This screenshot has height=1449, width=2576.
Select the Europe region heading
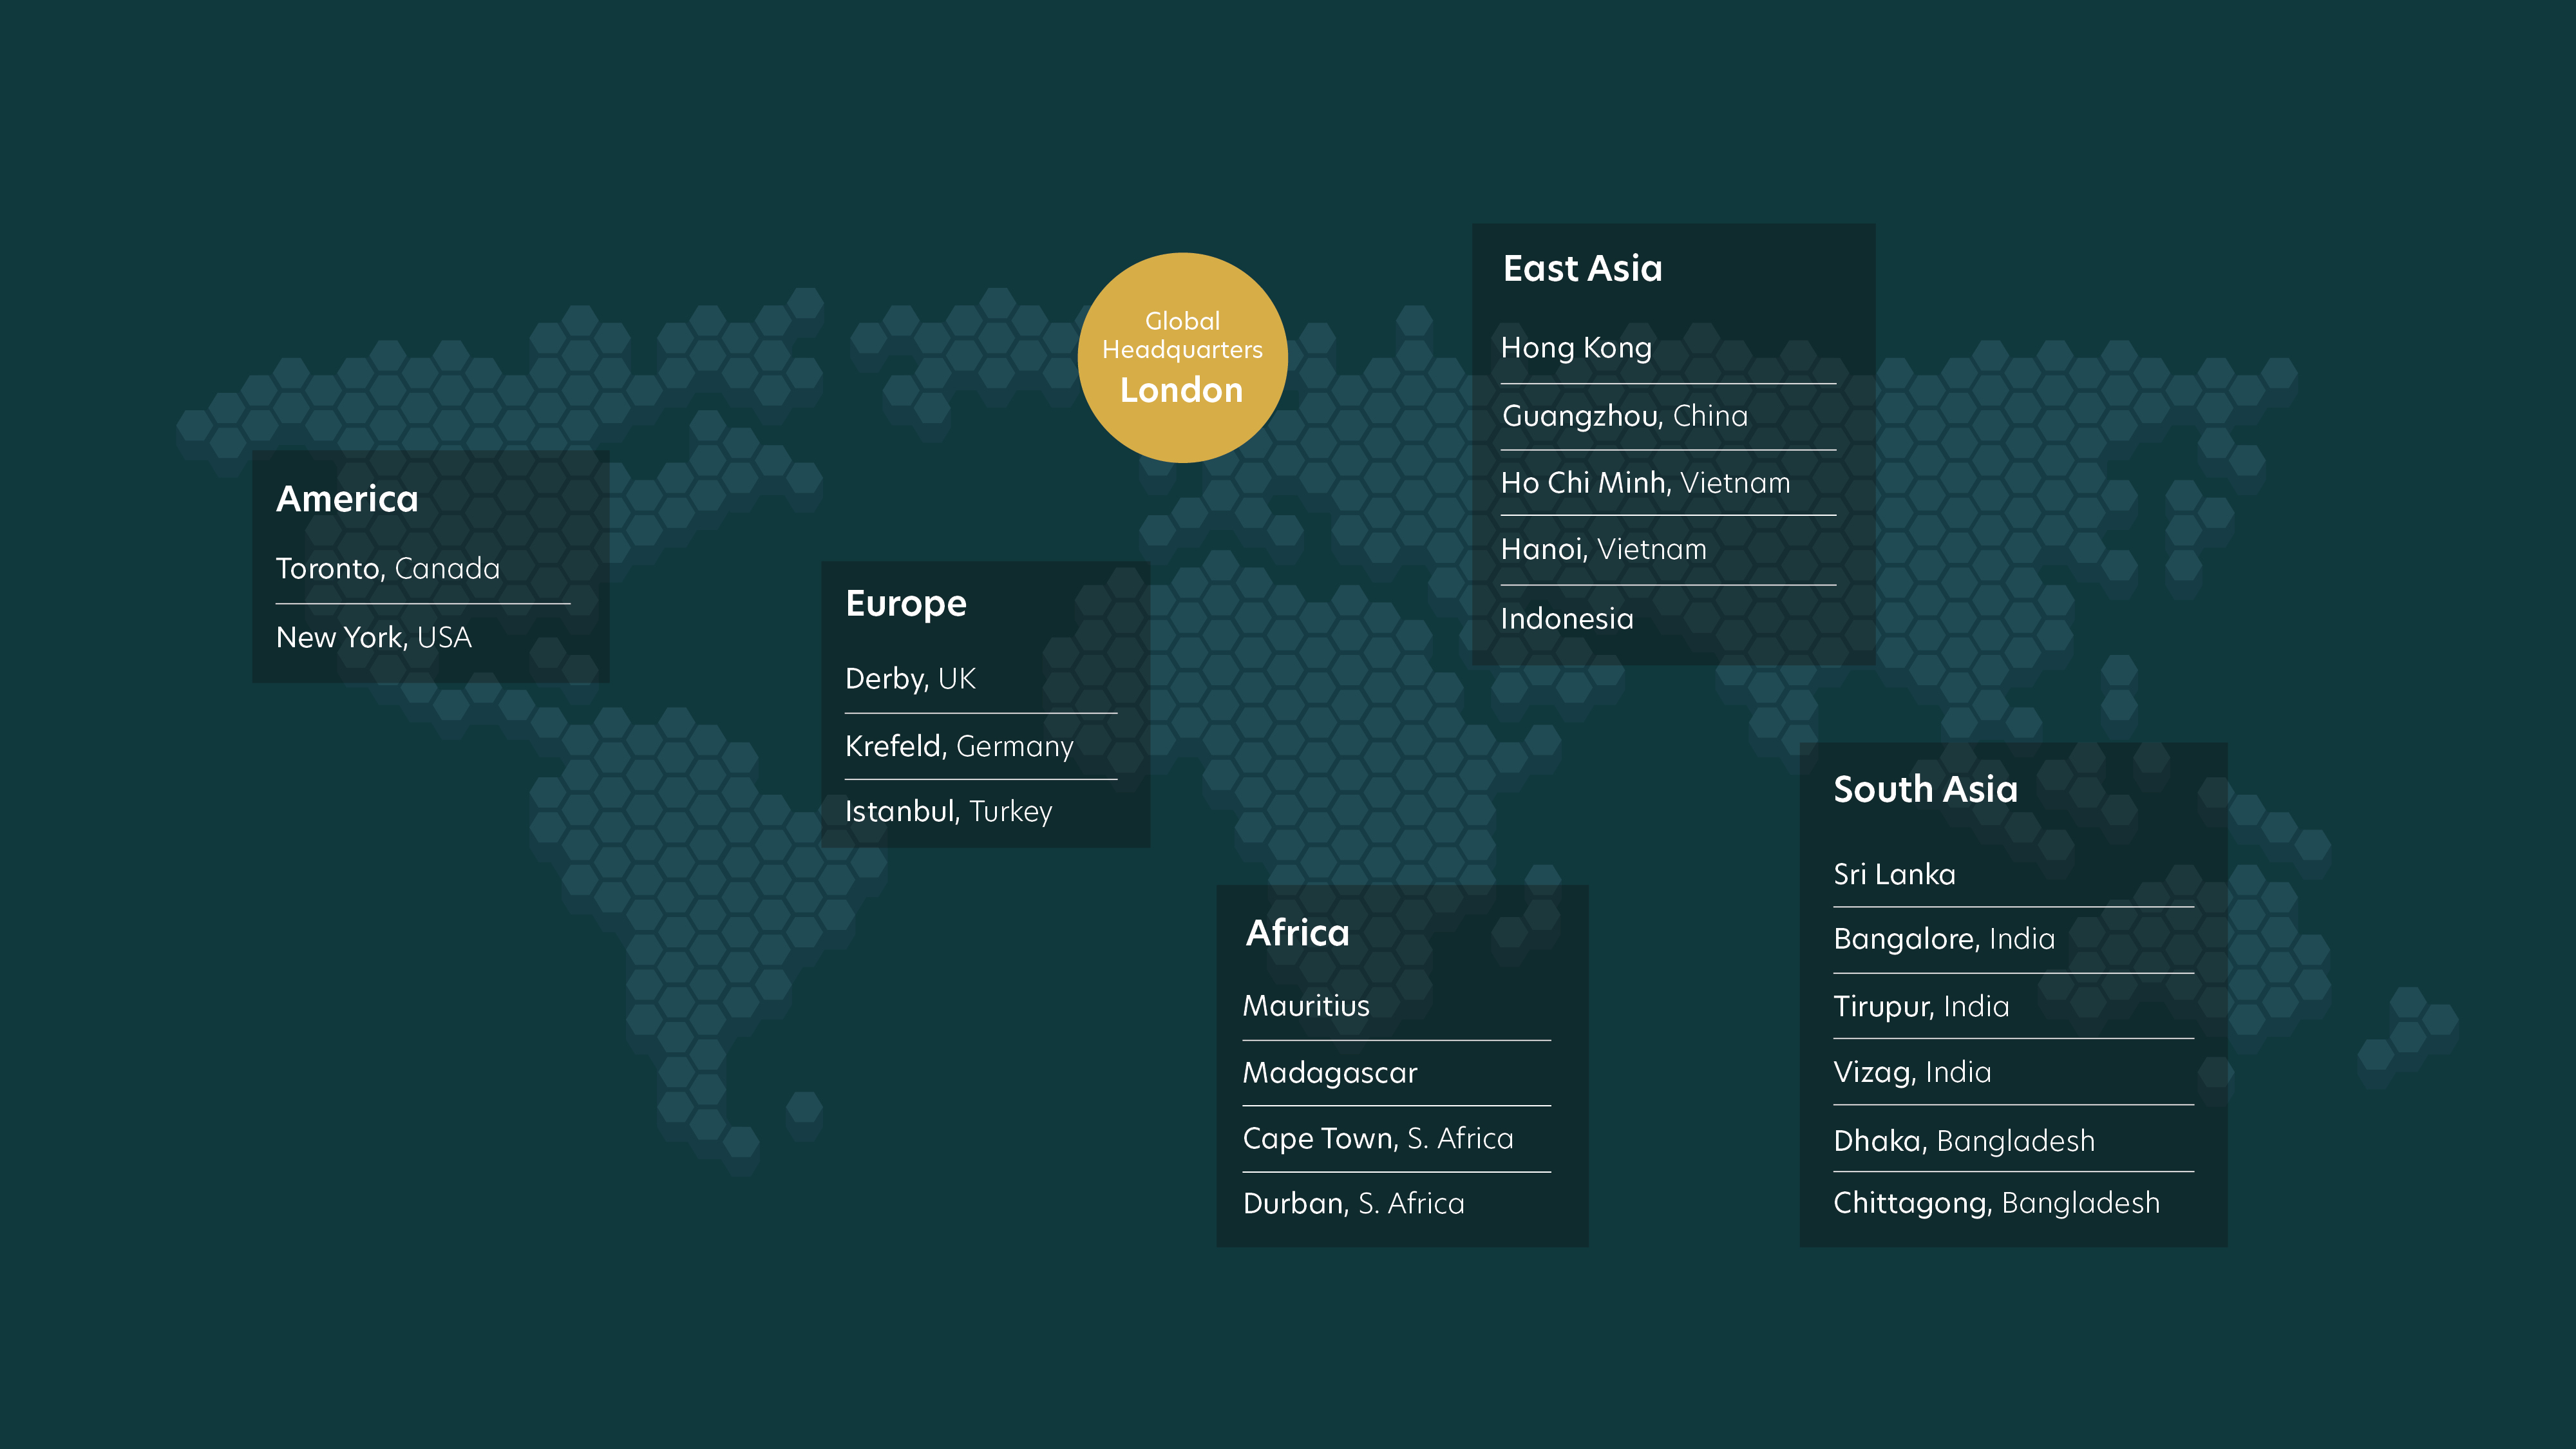pos(906,604)
